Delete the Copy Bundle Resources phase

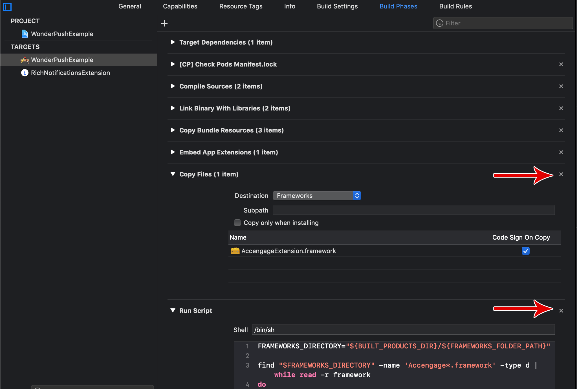pos(561,130)
